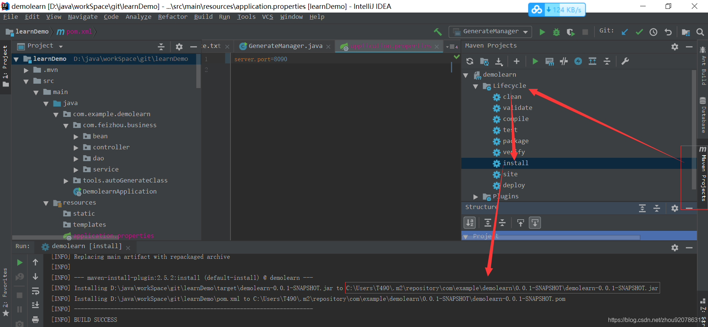Open the Refactor menu

[173, 17]
